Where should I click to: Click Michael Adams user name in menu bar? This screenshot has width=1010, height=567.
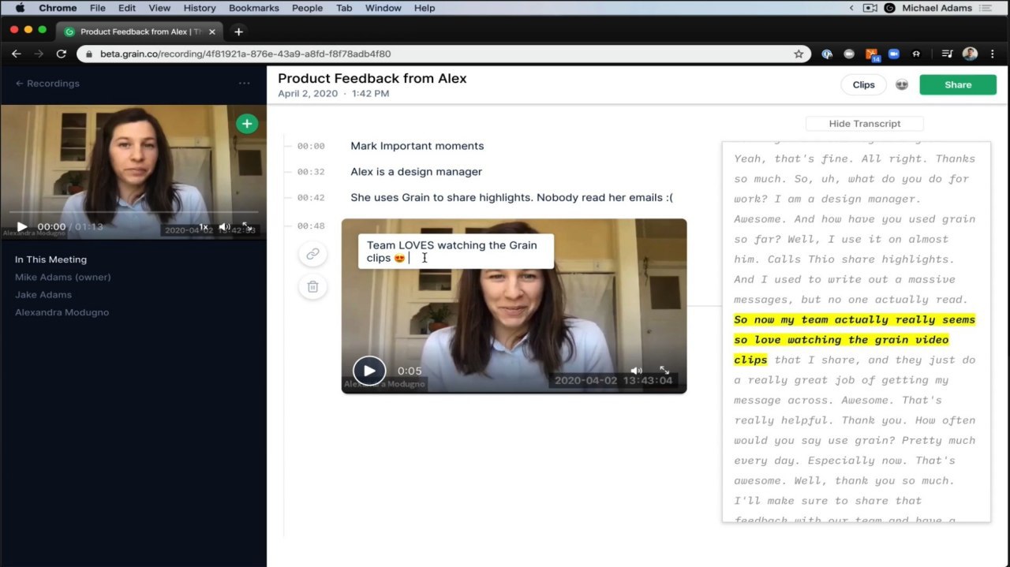tap(937, 8)
